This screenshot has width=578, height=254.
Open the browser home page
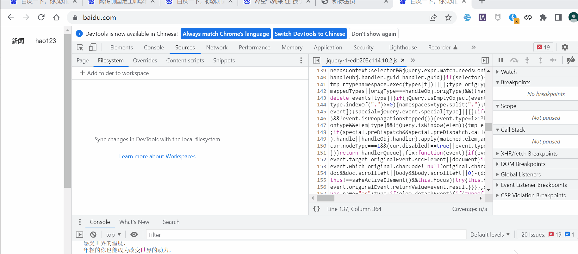(x=56, y=17)
